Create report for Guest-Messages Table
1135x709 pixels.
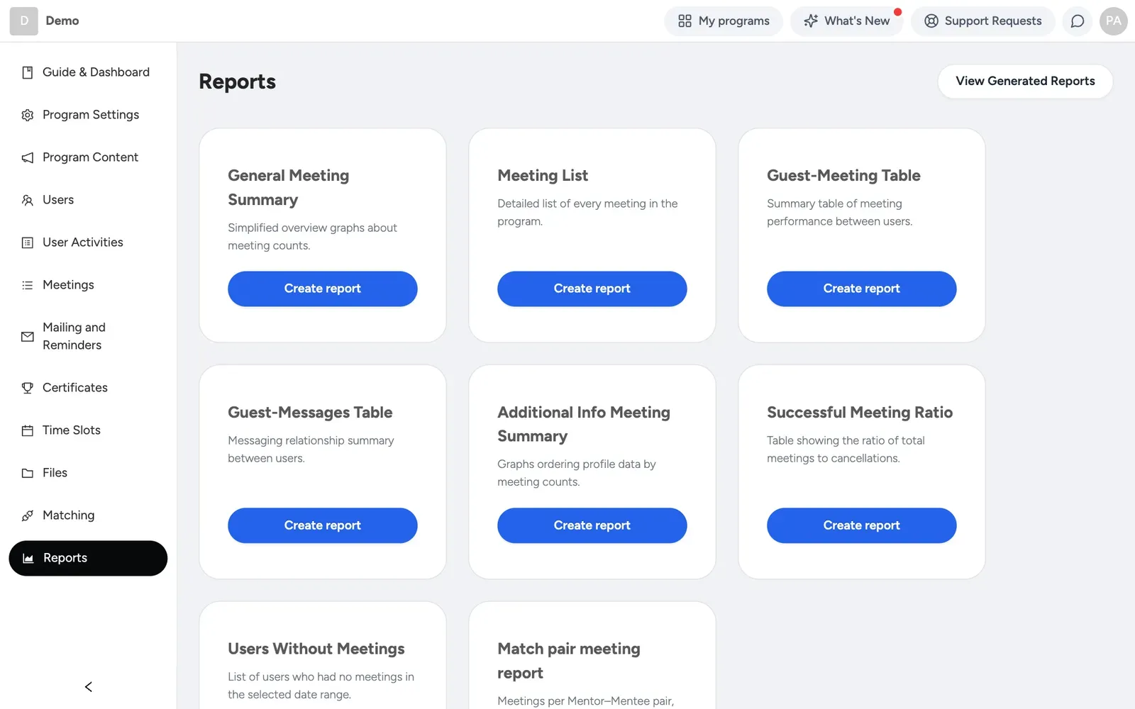(323, 525)
